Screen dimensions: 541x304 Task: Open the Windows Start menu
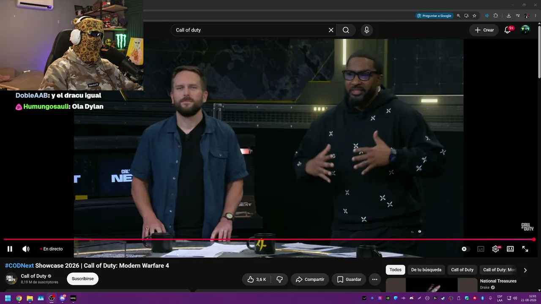click(x=8, y=298)
